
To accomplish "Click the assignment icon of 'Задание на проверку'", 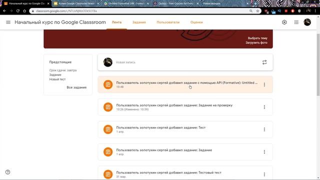I will click(x=108, y=107).
